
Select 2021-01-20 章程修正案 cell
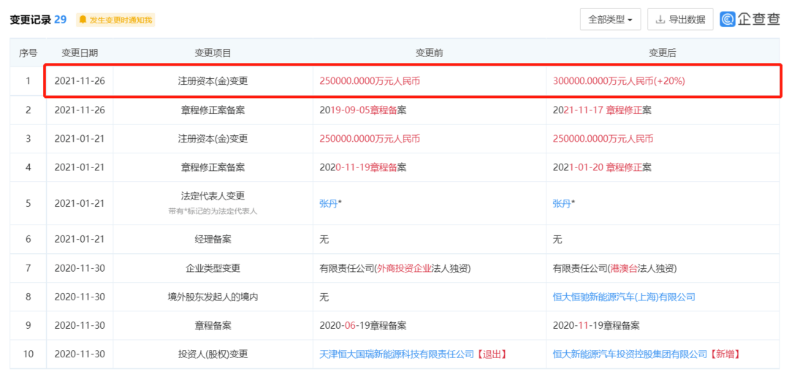click(x=602, y=167)
